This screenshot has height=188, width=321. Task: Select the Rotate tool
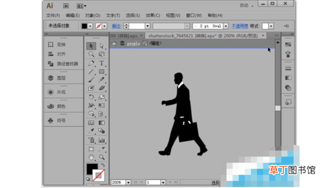point(91,97)
